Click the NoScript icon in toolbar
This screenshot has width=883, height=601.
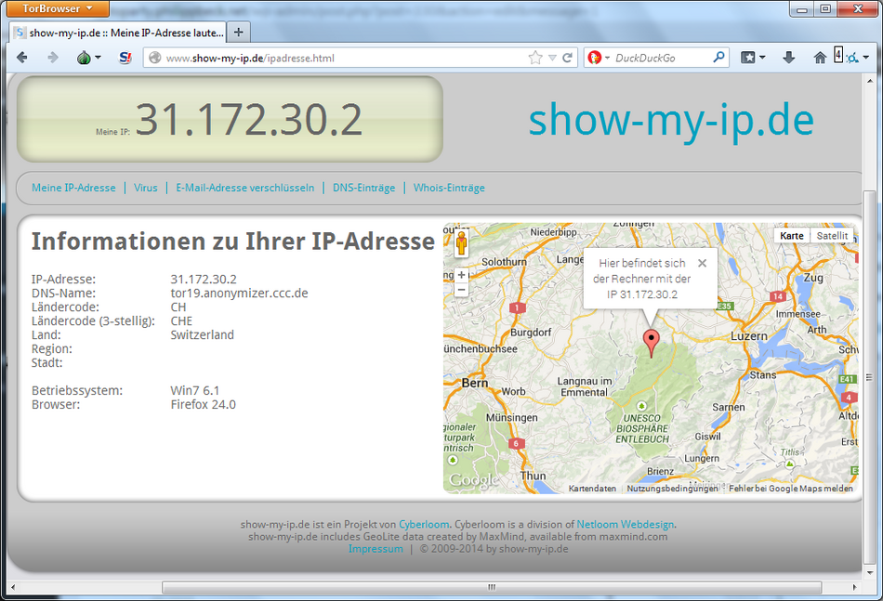125,58
